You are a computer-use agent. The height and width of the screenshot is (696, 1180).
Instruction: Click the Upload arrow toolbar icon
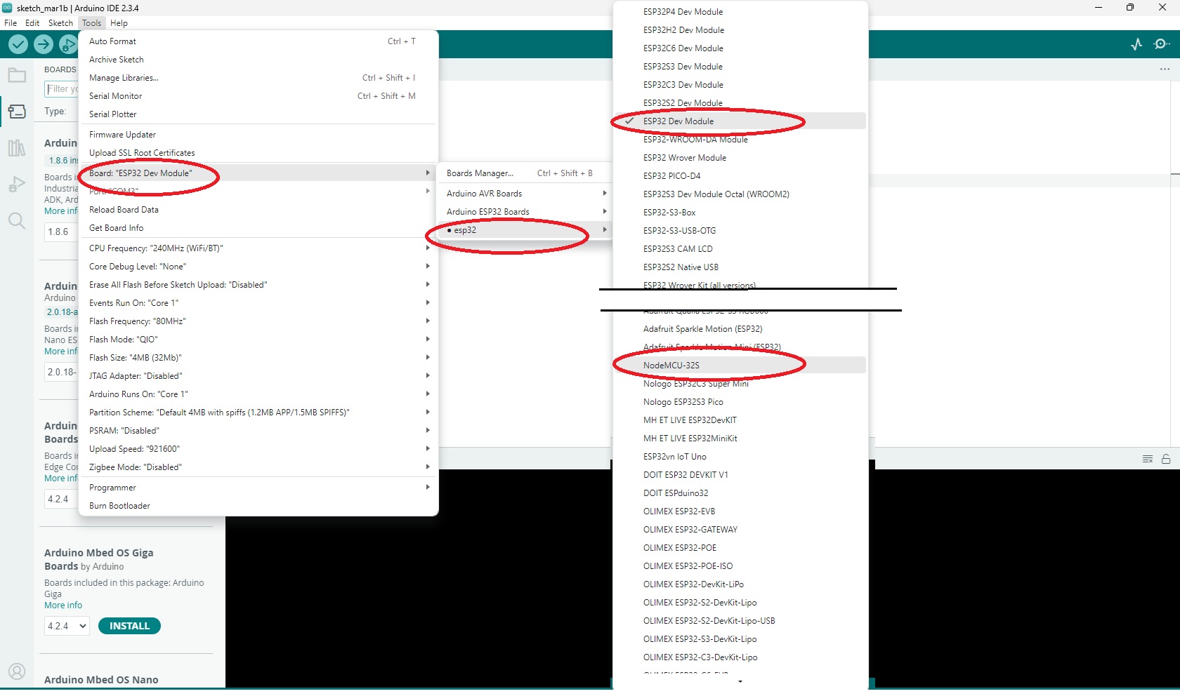coord(44,44)
